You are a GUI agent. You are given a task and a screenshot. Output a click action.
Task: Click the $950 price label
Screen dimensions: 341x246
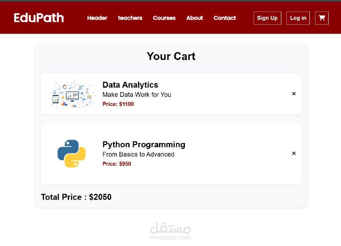click(x=117, y=164)
